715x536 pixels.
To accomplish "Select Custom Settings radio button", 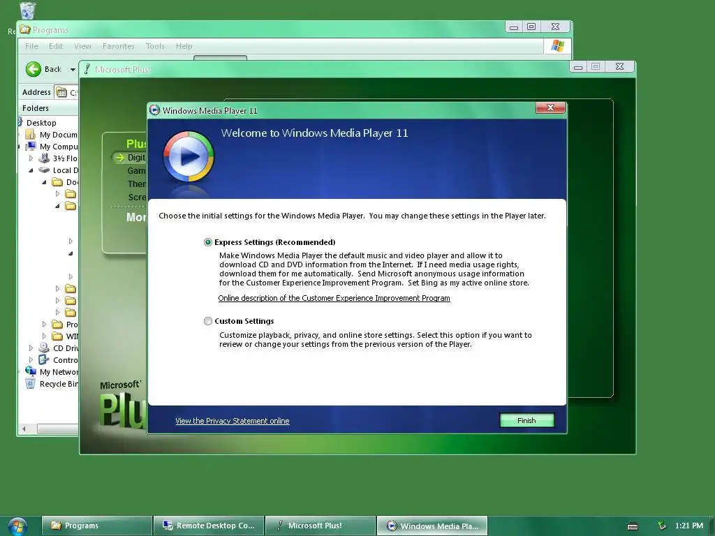I will point(208,321).
